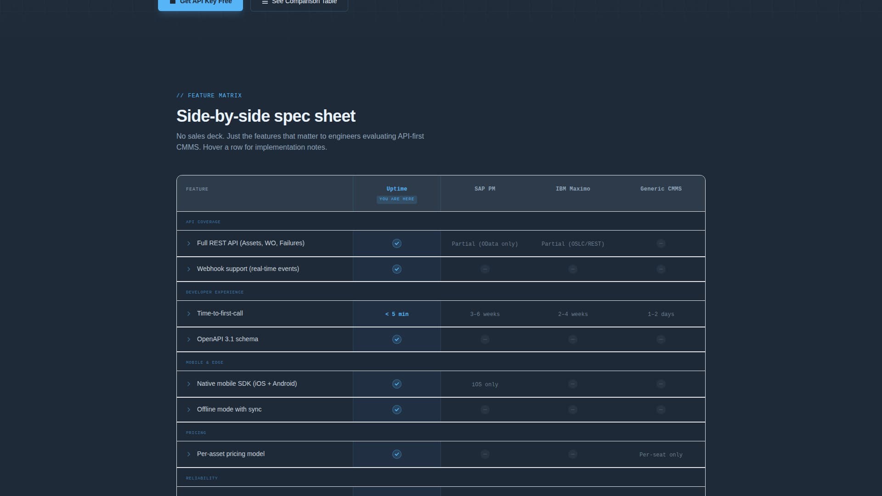Image resolution: width=882 pixels, height=496 pixels.
Task: Click 'Per-asset pricing model' feature text
Action: coord(231,454)
